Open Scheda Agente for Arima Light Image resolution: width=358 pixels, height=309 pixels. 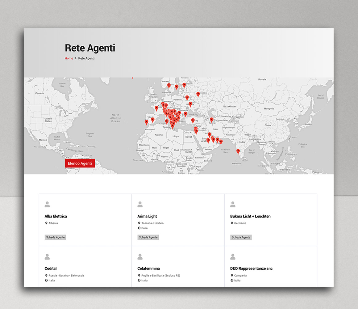[x=148, y=237]
